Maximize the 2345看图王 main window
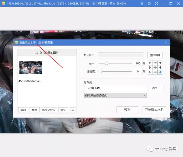 pos(171,4)
